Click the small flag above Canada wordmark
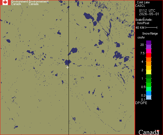This screenshot has width=163, height=135. (158, 130)
